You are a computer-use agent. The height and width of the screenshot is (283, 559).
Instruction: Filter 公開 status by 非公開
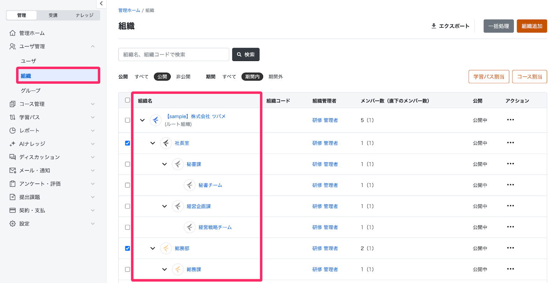coord(183,77)
